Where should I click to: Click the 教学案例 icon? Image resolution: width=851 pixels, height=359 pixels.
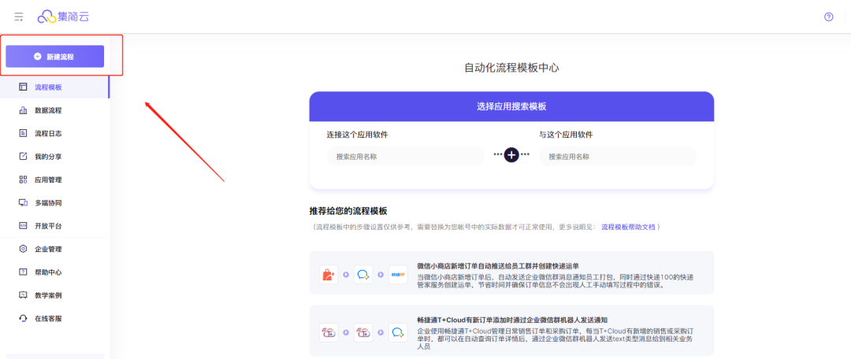click(x=23, y=295)
